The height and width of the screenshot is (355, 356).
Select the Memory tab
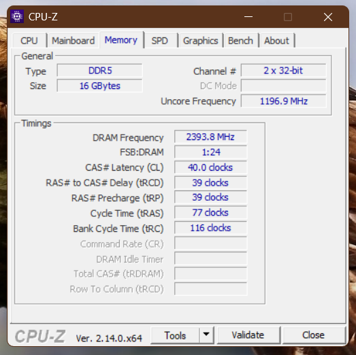pos(121,40)
